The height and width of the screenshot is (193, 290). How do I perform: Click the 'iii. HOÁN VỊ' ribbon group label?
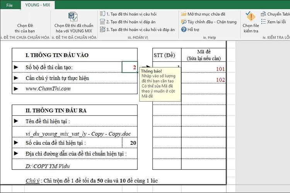[x=138, y=37]
